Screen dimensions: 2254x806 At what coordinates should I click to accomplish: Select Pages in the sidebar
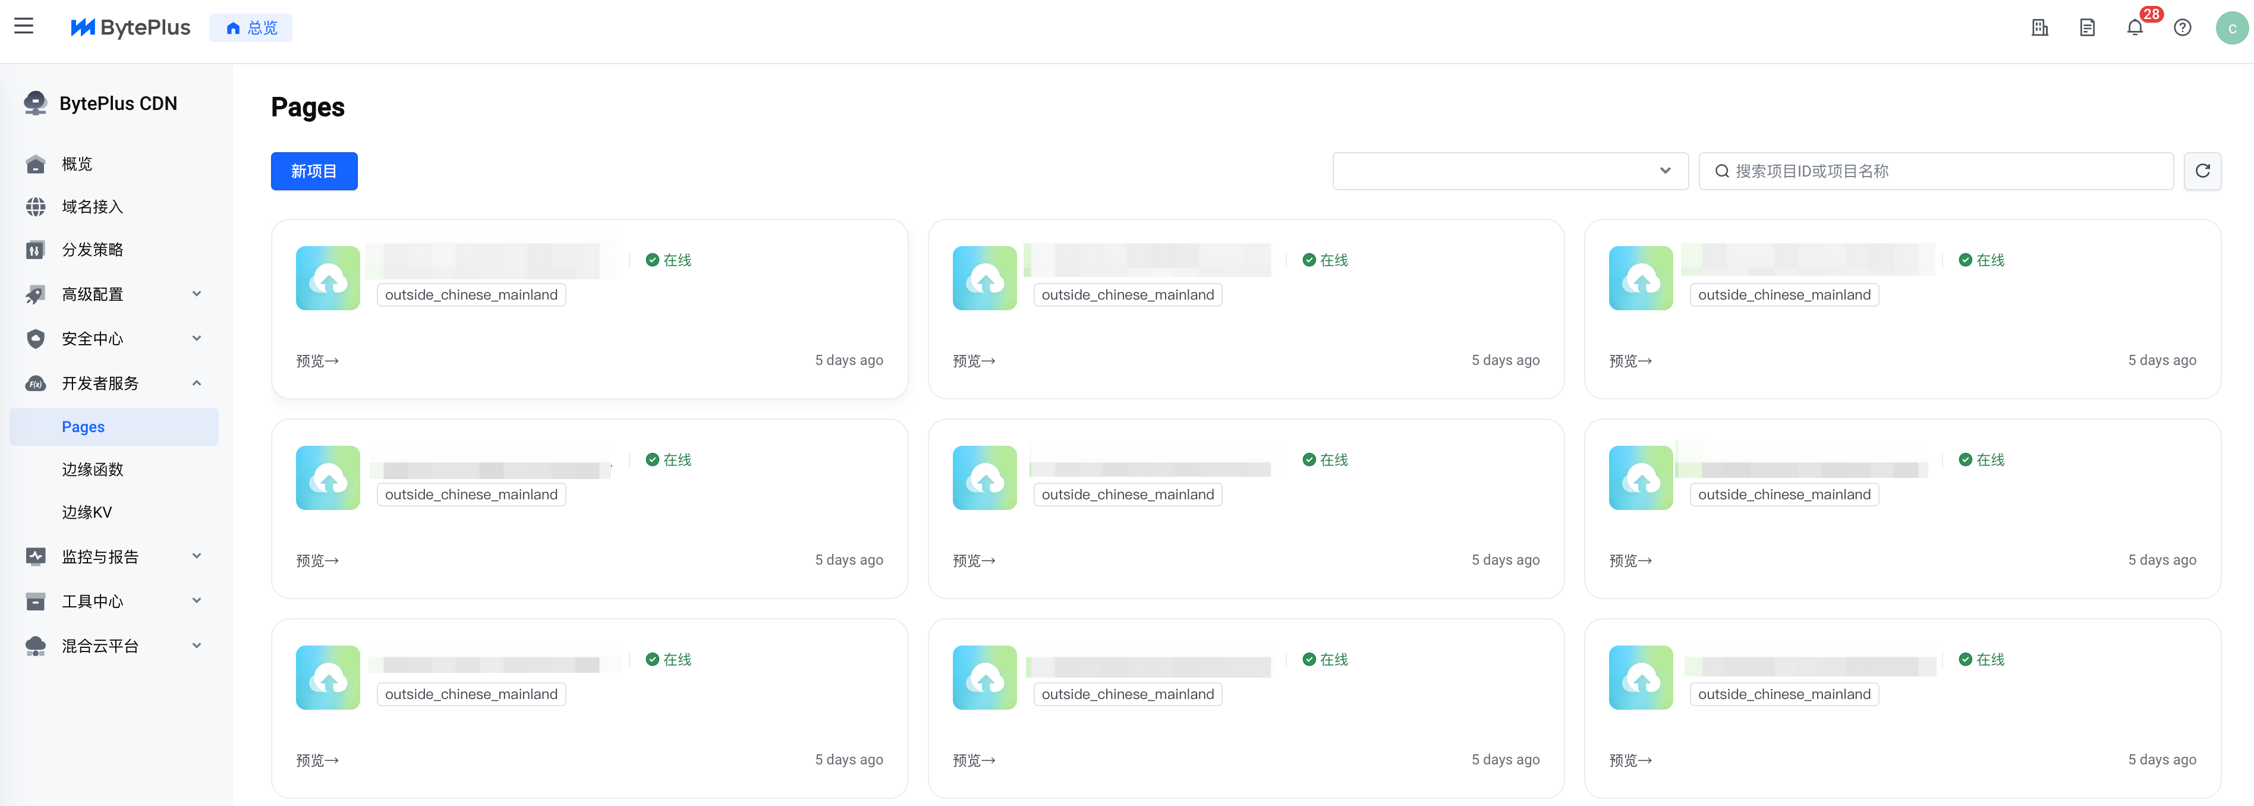coord(83,427)
